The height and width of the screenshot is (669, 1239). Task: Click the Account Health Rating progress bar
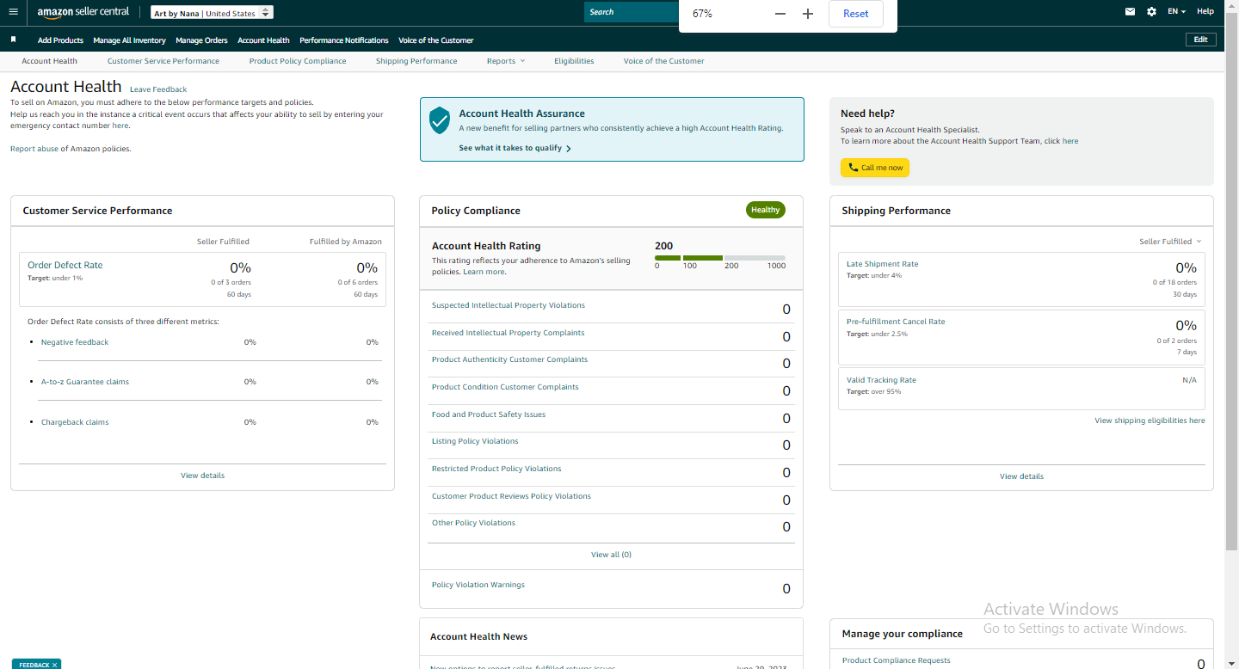720,258
